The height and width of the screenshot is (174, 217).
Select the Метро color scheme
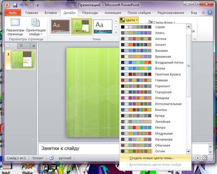click(152, 128)
